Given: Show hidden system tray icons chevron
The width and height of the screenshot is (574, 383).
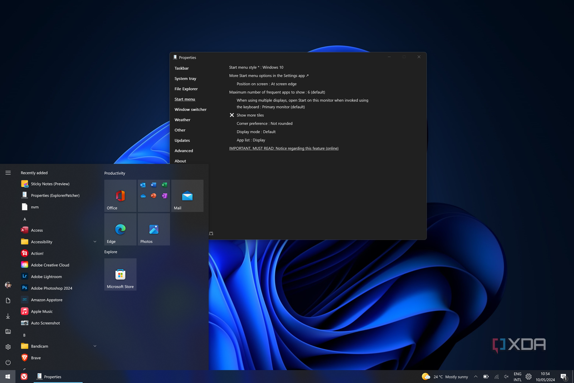Looking at the screenshot, I should 476,377.
